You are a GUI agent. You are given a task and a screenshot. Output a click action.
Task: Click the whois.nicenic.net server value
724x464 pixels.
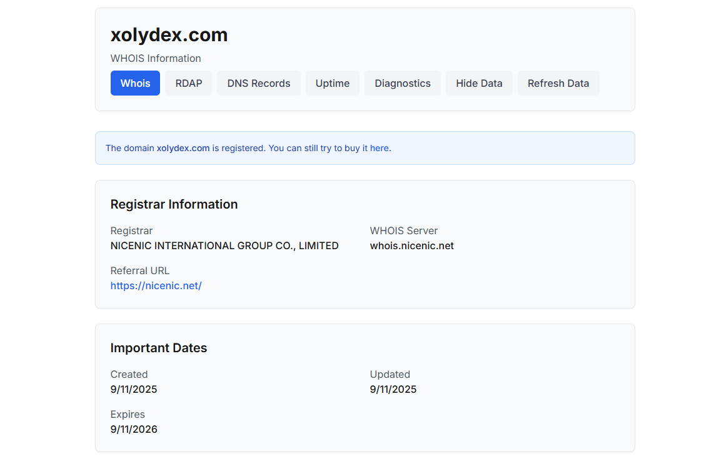tap(411, 245)
